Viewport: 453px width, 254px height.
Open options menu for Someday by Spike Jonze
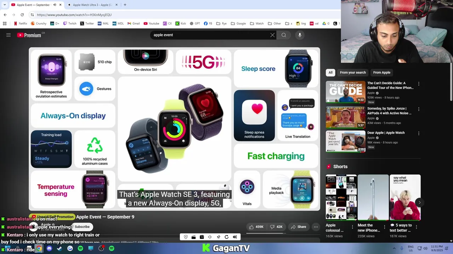tap(419, 109)
